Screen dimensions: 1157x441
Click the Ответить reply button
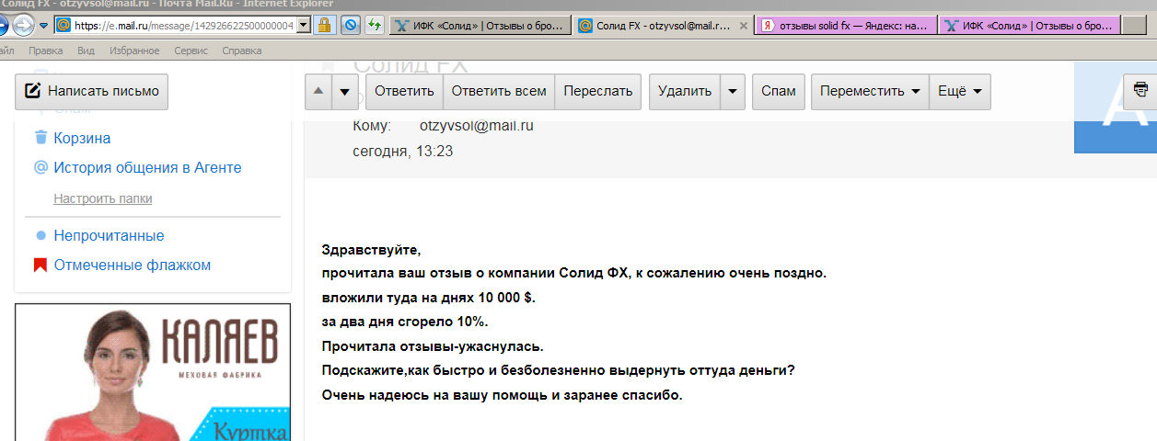tap(404, 91)
